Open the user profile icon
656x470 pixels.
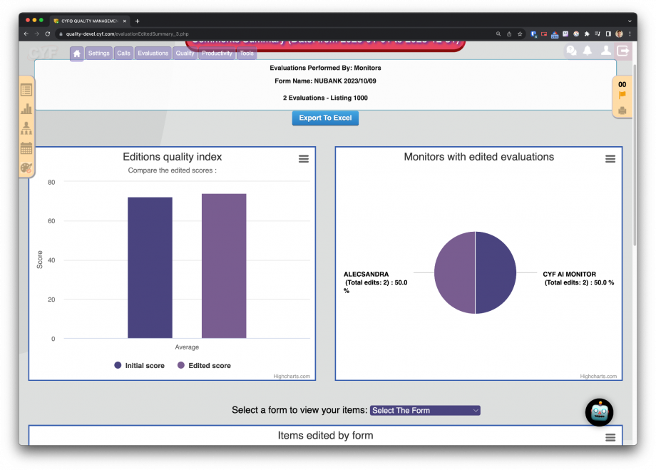click(x=605, y=50)
